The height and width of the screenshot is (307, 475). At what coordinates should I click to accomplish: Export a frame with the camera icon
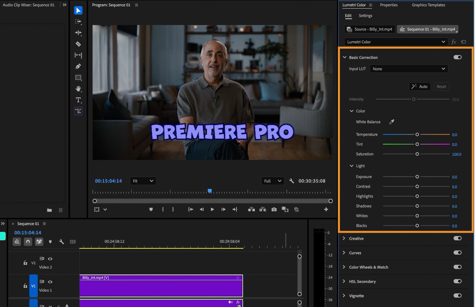274,209
